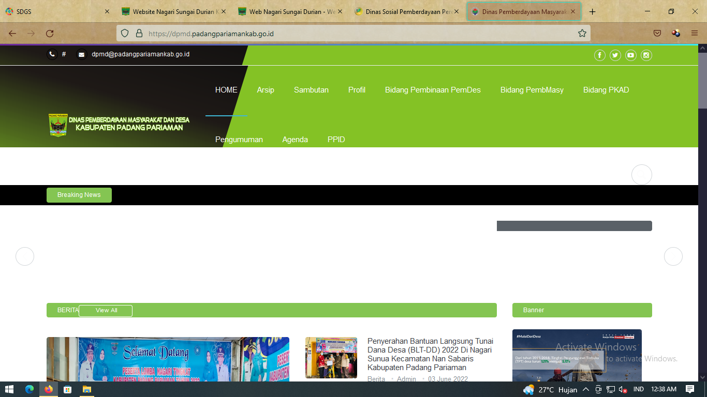The width and height of the screenshot is (707, 397).
Task: Reload the page with refresh icon
Action: pyautogui.click(x=50, y=33)
